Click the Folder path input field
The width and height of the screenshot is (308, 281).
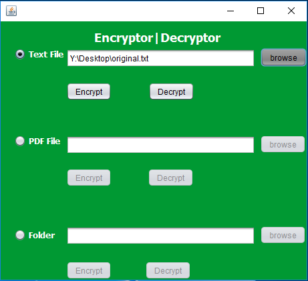160,236
